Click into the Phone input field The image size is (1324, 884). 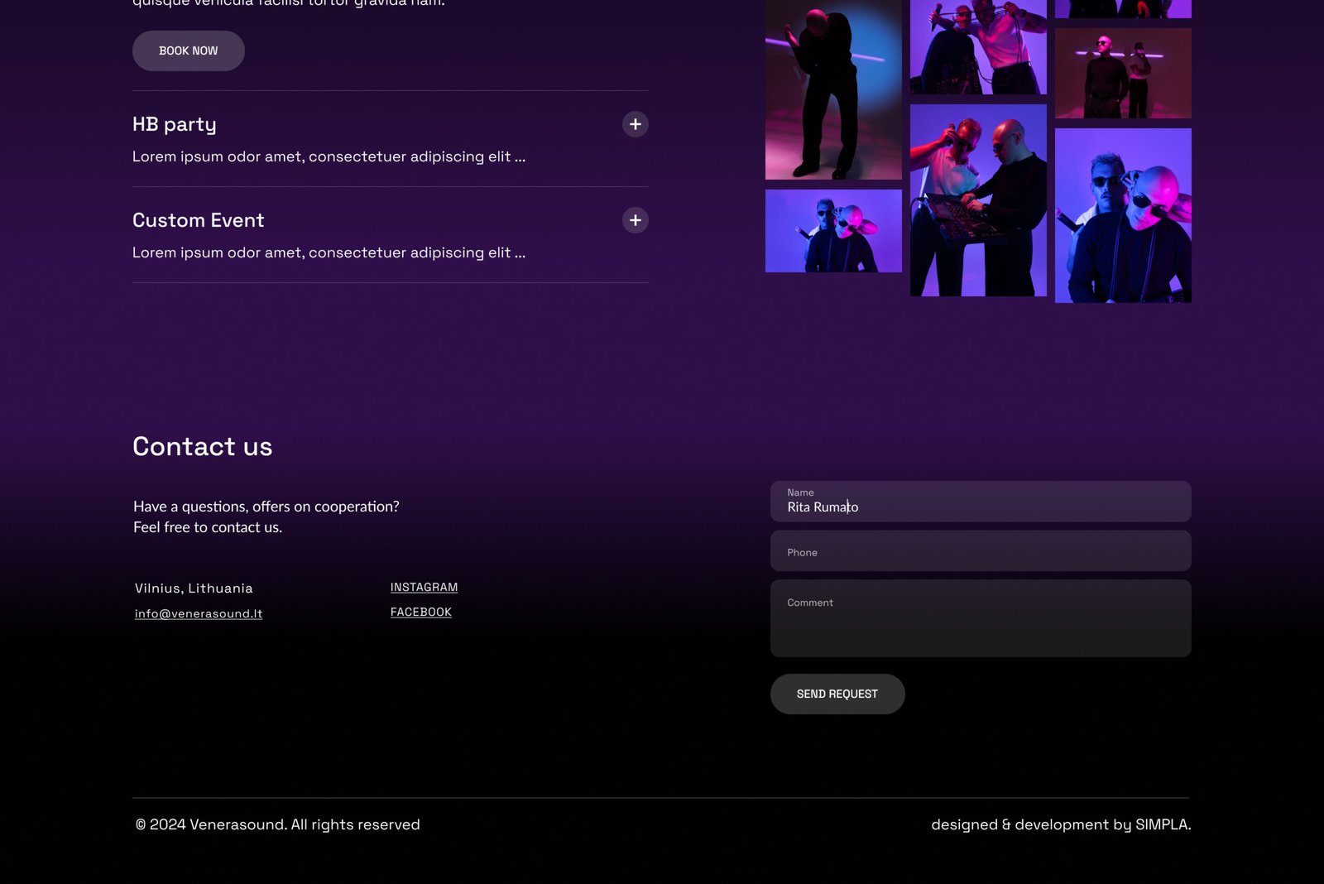pyautogui.click(x=980, y=551)
